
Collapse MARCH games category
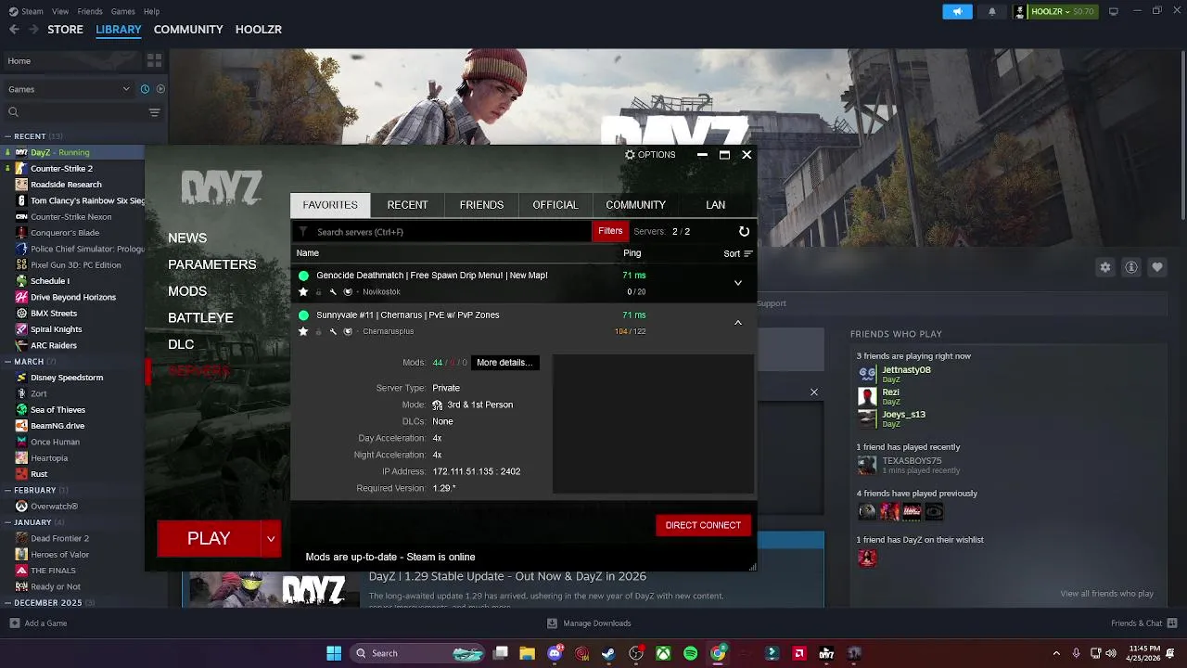[6, 361]
